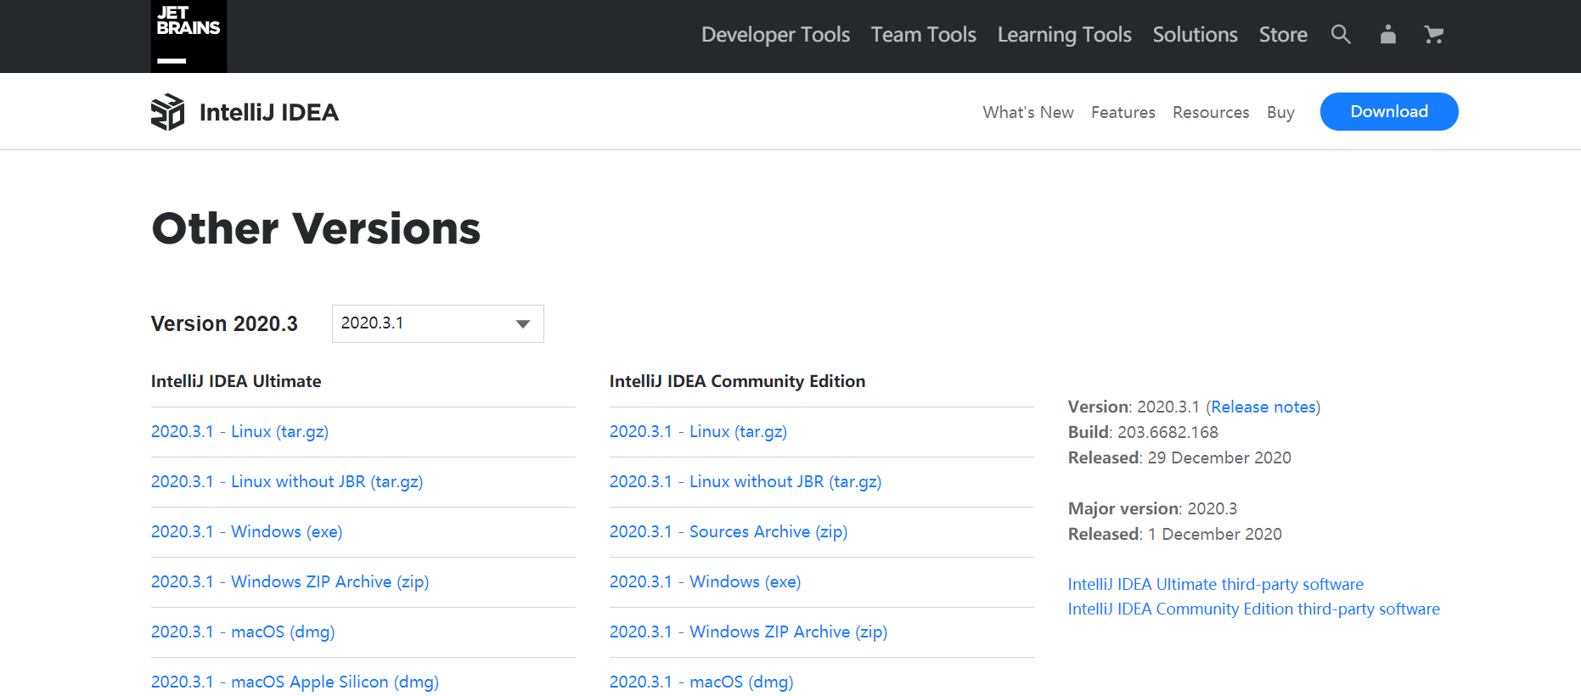The height and width of the screenshot is (696, 1581).
Task: Click the Major version 2020.3 text
Action: click(1152, 508)
